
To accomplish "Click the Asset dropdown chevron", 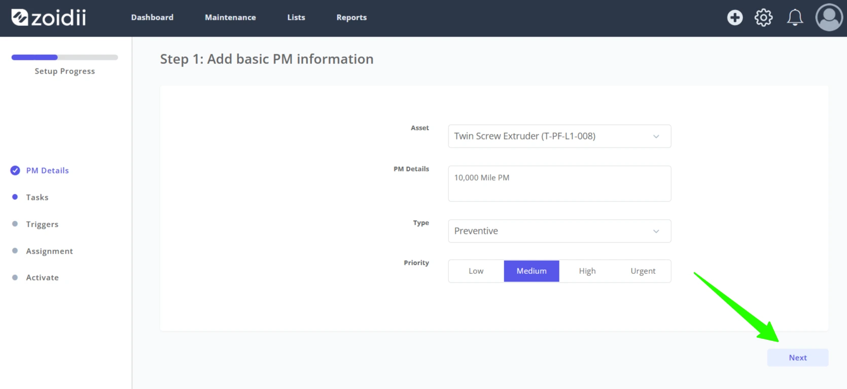I will [x=656, y=136].
